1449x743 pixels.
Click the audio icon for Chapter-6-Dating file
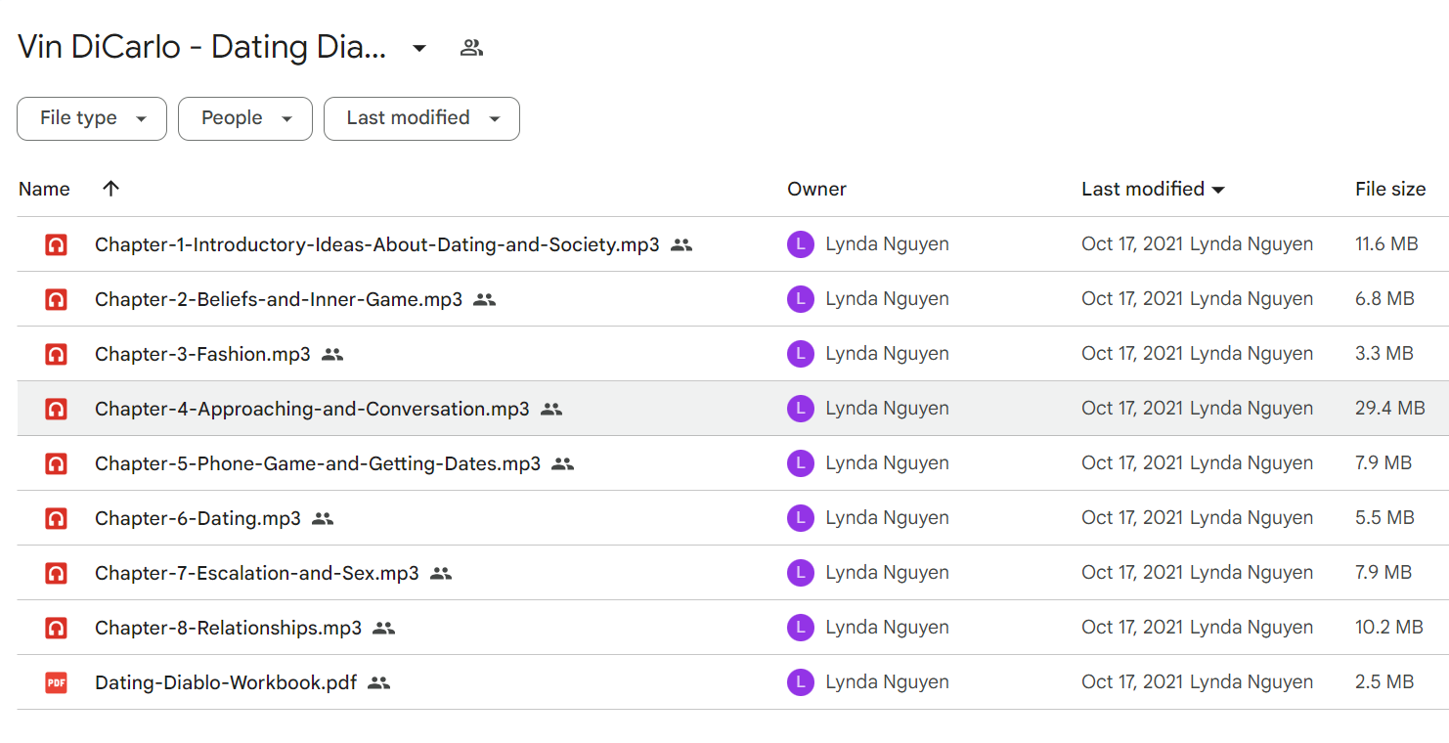(x=56, y=519)
